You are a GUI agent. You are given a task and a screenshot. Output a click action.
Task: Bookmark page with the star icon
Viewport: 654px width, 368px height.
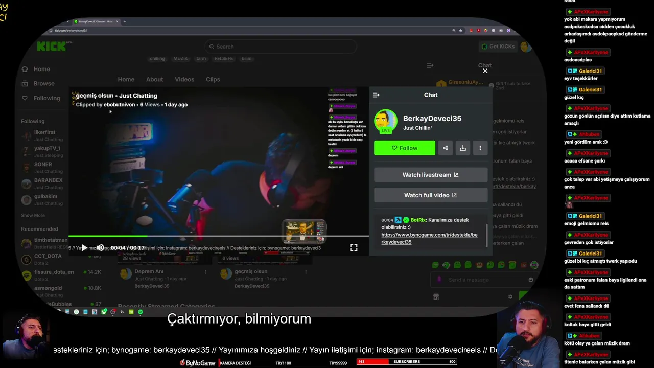pos(461,31)
